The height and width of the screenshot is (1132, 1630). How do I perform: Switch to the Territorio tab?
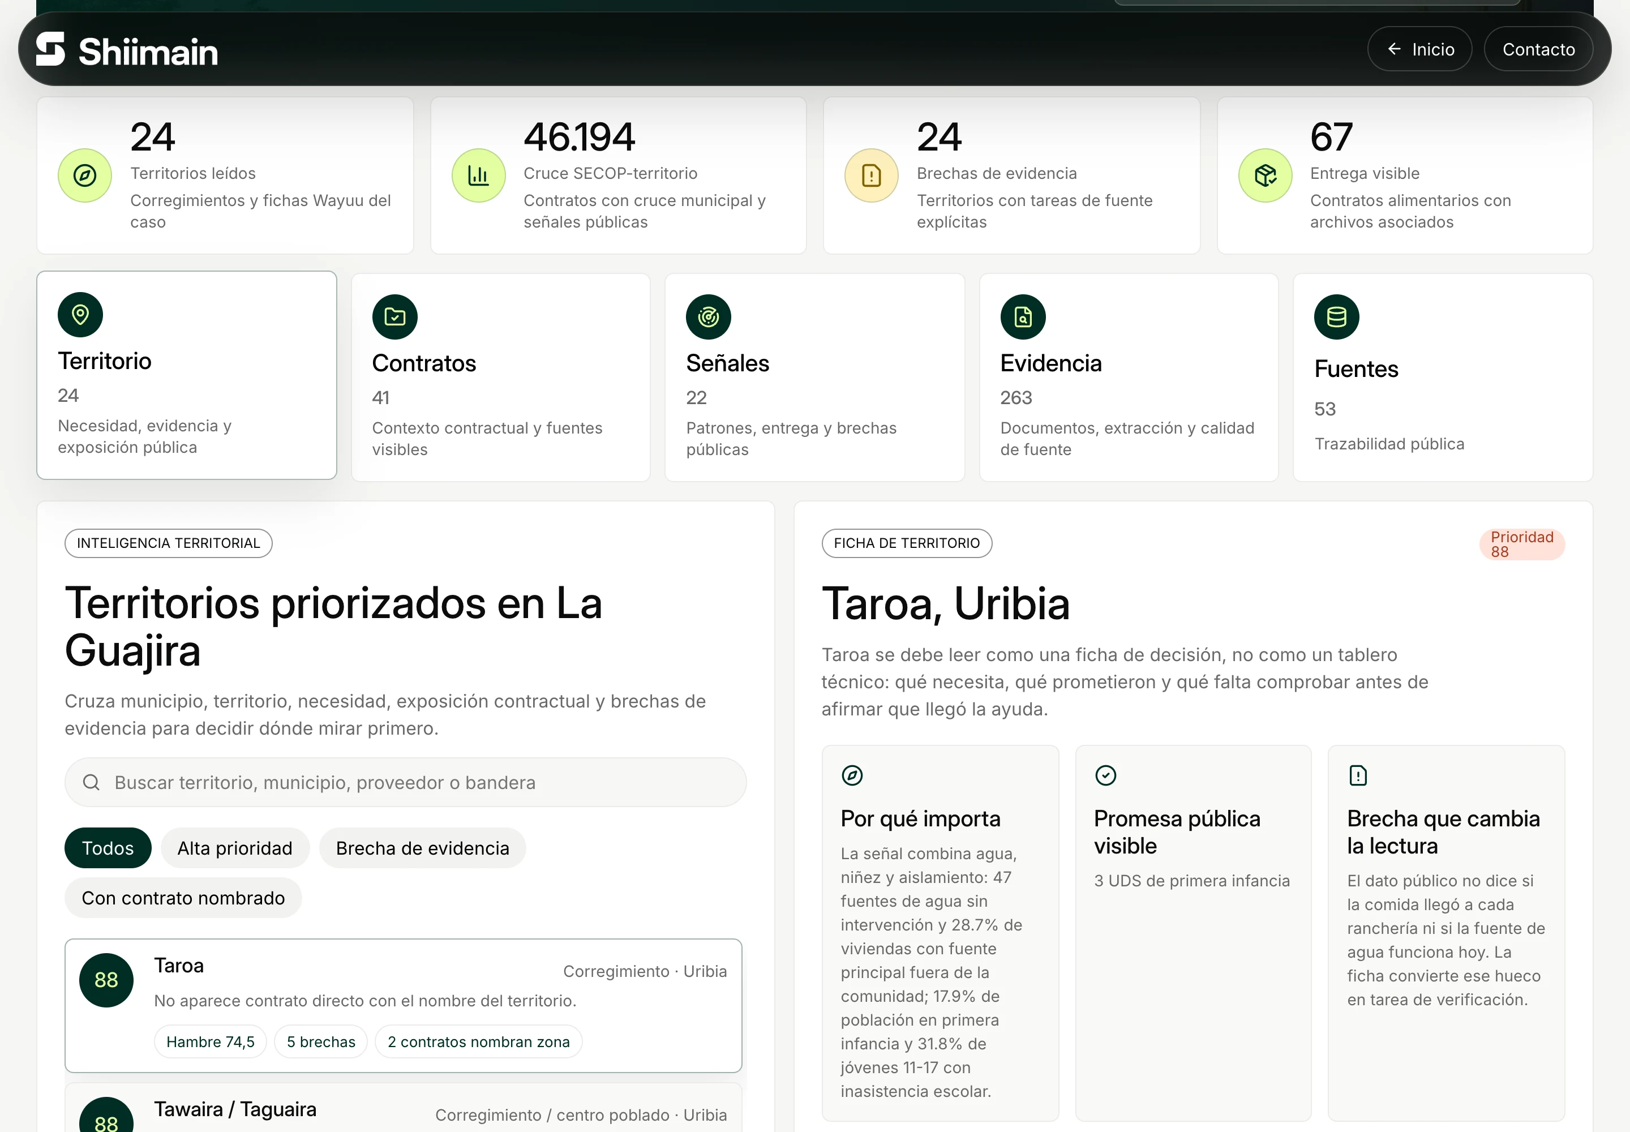pos(187,375)
